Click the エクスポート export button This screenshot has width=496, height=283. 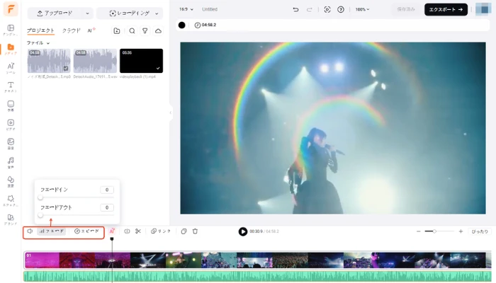(x=446, y=9)
